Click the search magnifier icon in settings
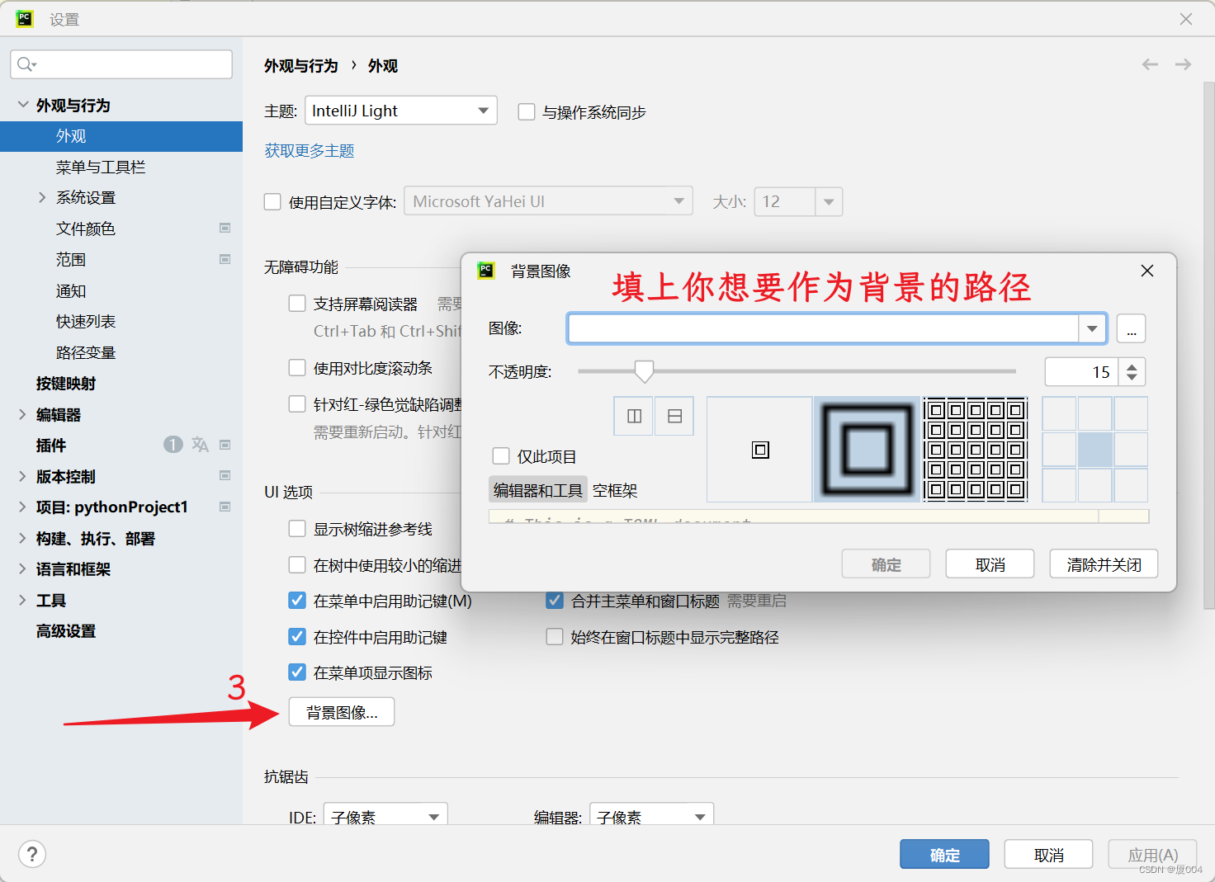Viewport: 1215px width, 882px height. click(x=26, y=64)
